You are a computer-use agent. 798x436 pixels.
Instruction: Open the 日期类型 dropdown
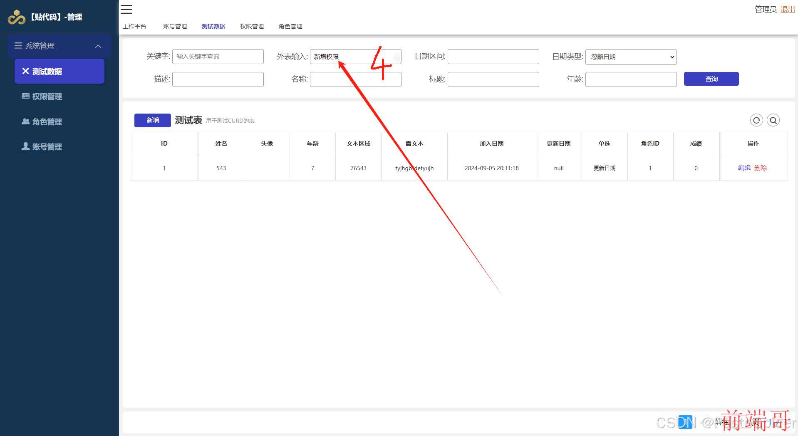(x=631, y=57)
